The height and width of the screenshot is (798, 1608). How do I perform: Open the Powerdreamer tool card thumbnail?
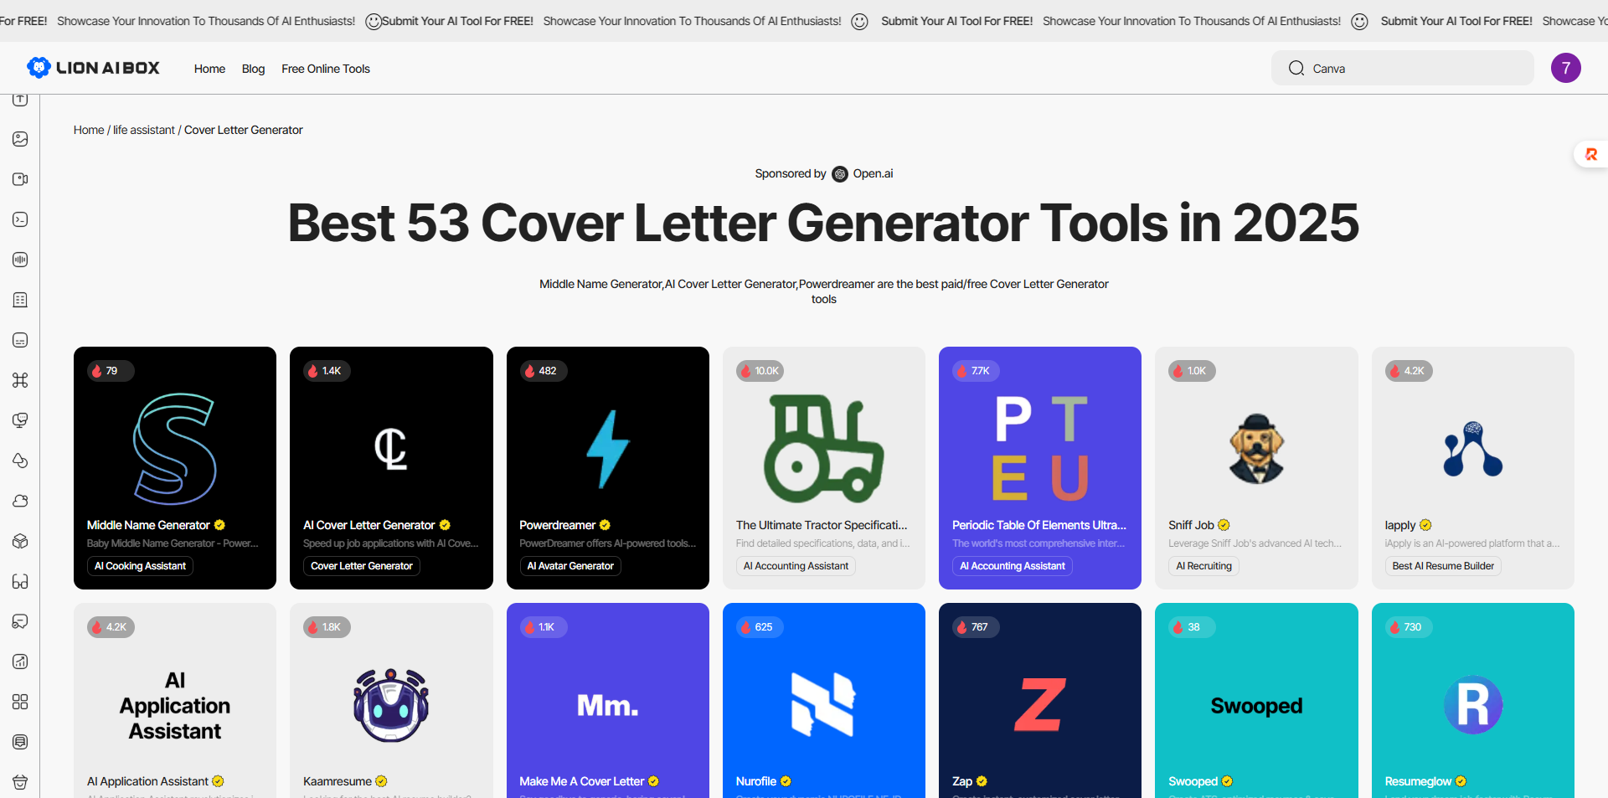tap(607, 448)
